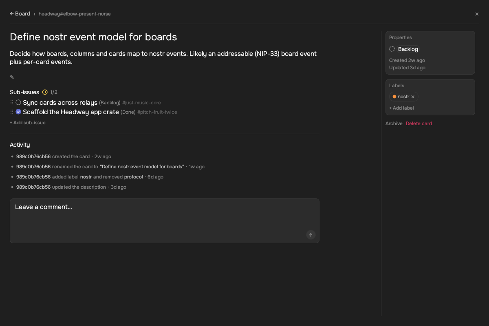This screenshot has width=489, height=326.
Task: Click the pencil edit description icon
Action: pos(12,77)
